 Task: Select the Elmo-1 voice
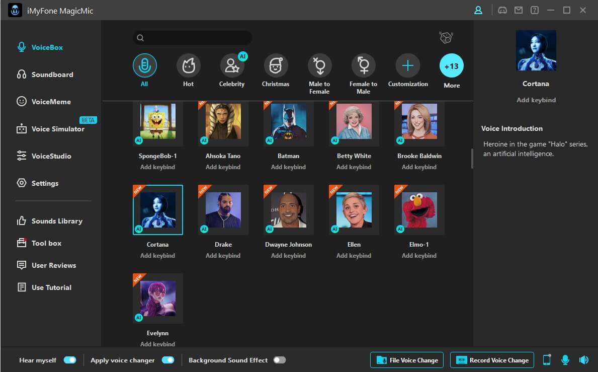[419, 210]
